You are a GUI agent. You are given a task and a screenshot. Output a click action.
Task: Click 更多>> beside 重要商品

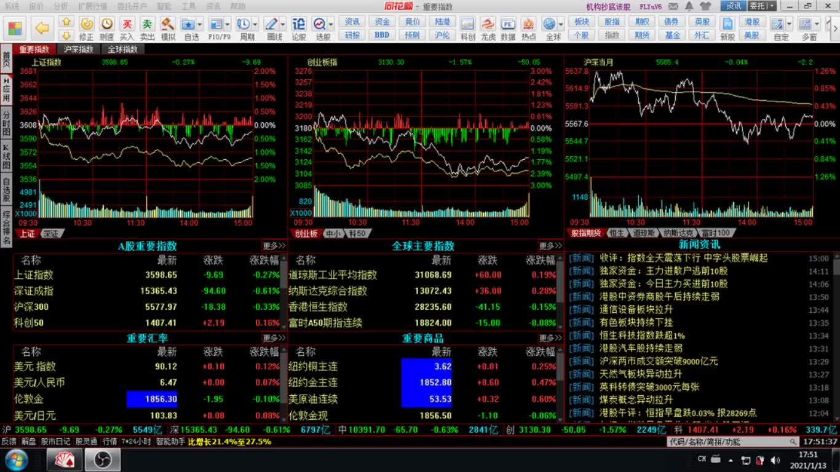[550, 338]
